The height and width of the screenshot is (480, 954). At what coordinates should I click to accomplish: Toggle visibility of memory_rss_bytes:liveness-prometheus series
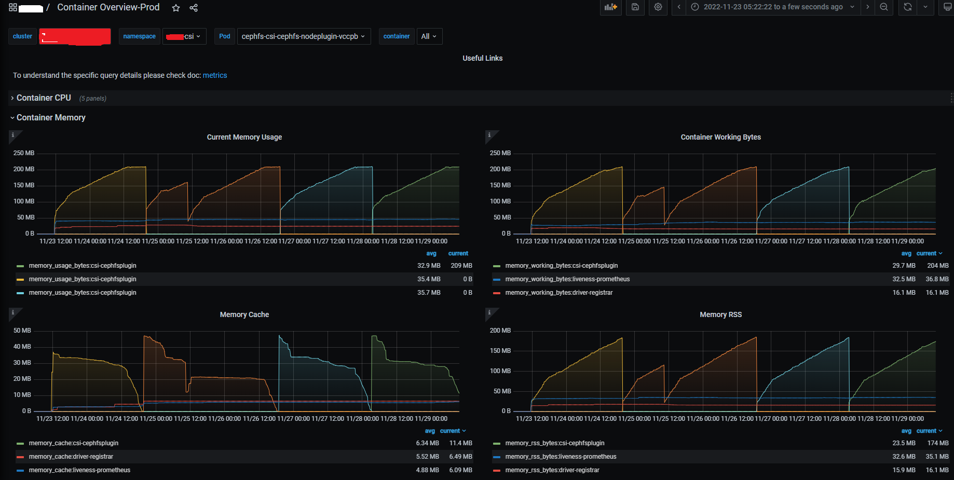point(561,456)
